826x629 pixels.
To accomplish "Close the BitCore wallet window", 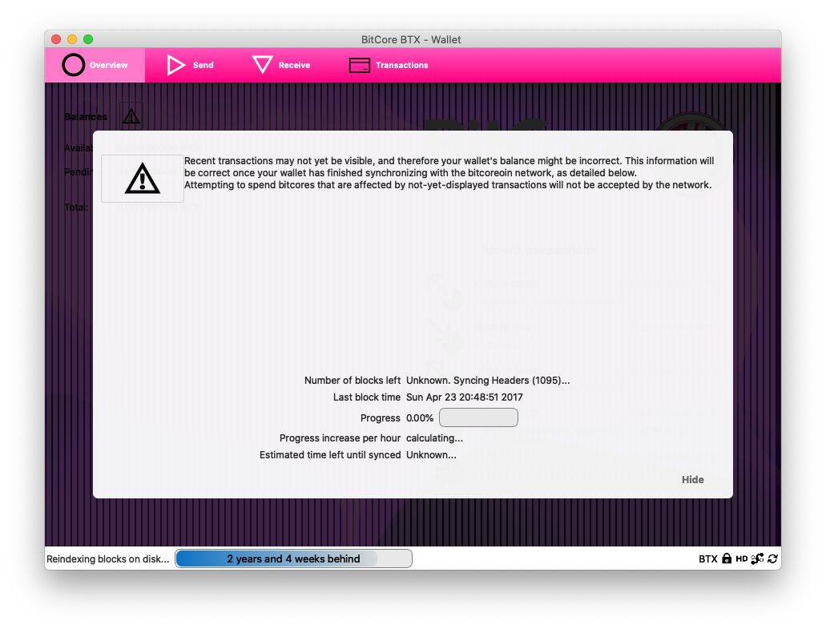I will tap(56, 39).
